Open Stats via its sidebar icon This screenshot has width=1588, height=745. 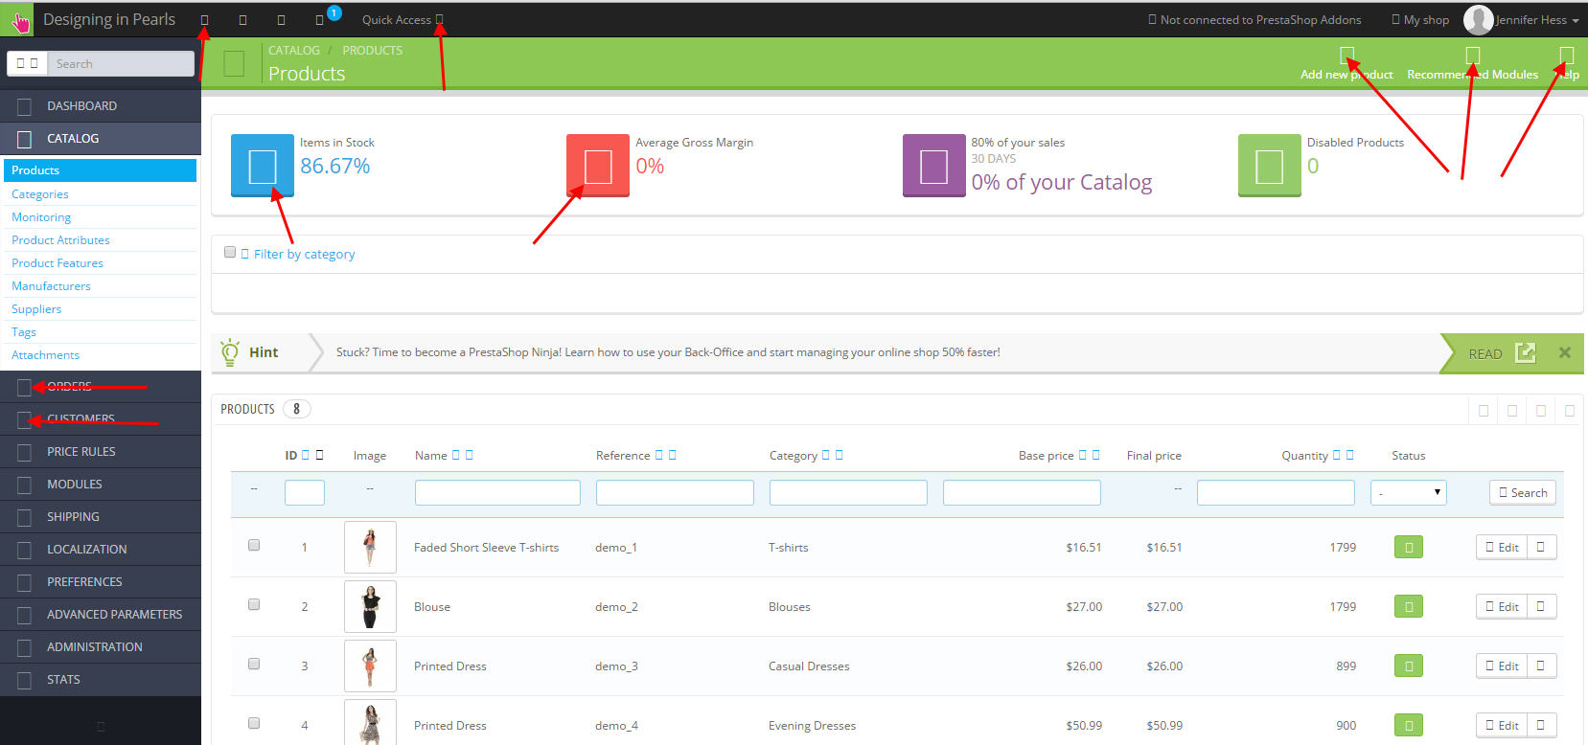(x=25, y=680)
